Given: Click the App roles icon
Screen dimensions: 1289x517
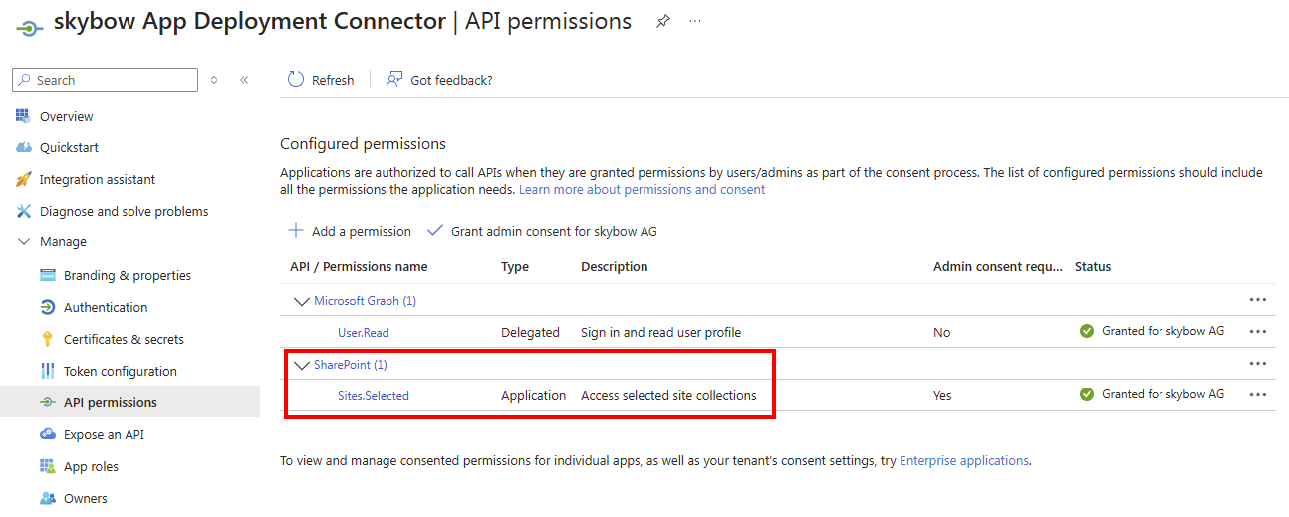Looking at the screenshot, I should [47, 466].
